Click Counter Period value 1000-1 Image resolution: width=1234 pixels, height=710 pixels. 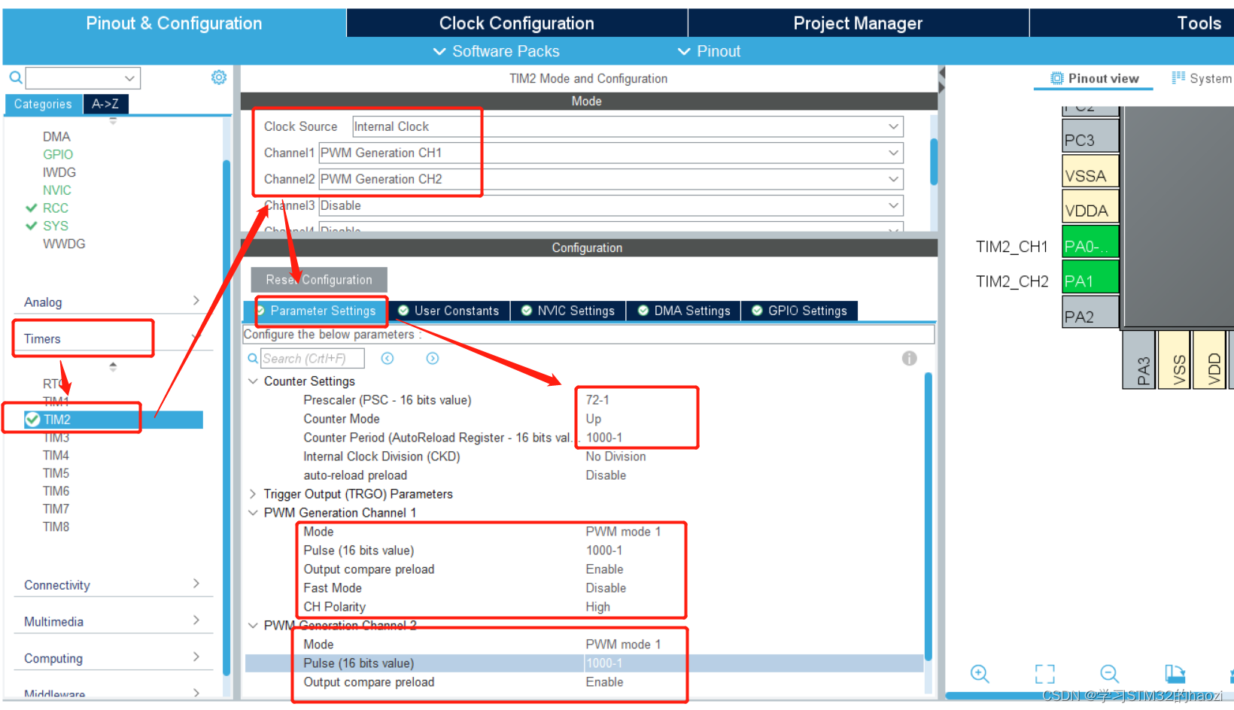[604, 438]
